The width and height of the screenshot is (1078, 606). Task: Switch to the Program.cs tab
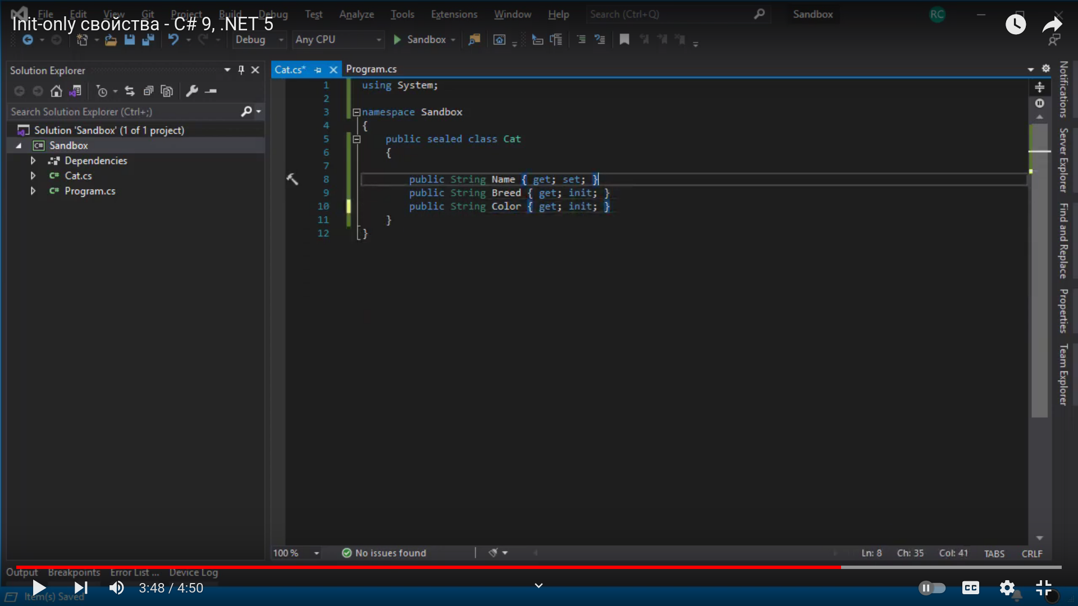click(x=371, y=69)
